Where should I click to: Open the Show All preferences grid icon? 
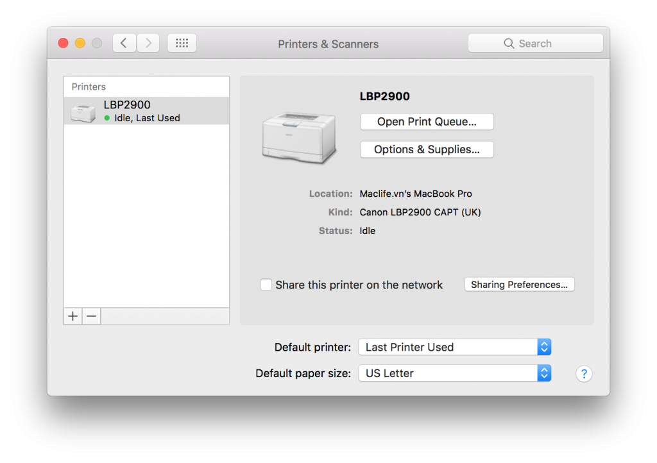coord(182,43)
